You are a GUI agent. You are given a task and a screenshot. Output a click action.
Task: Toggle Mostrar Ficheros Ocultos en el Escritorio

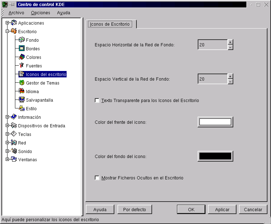(x=97, y=178)
